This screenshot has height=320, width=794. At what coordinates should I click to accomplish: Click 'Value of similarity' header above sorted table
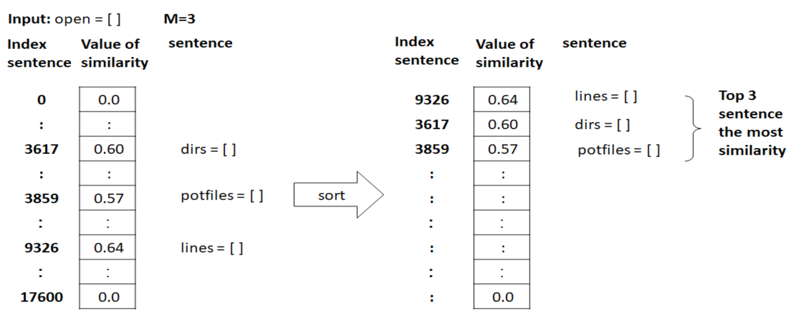point(509,53)
